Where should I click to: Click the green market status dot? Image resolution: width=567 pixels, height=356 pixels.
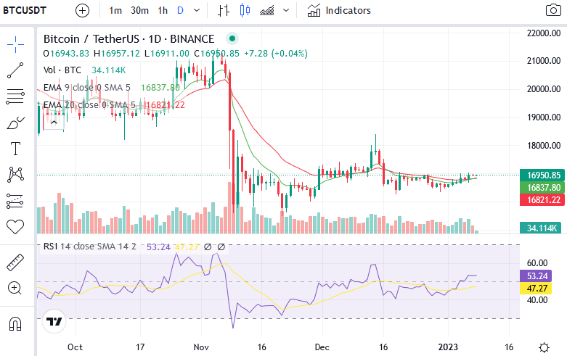[232, 38]
